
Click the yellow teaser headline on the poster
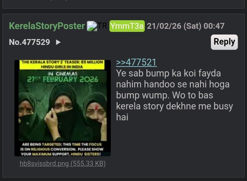[62, 64]
